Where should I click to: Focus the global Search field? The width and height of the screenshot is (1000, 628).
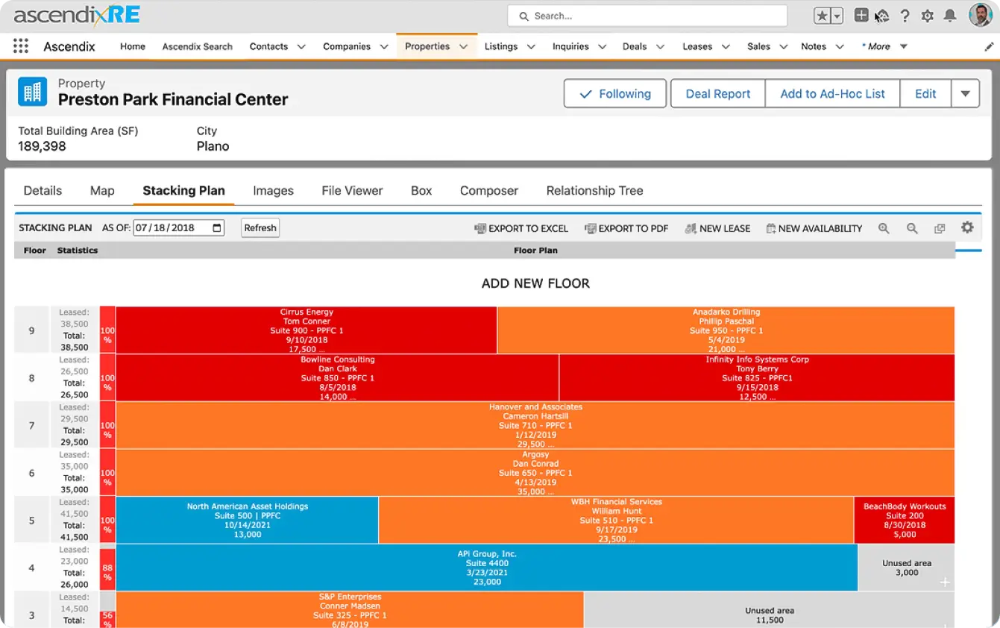click(647, 16)
